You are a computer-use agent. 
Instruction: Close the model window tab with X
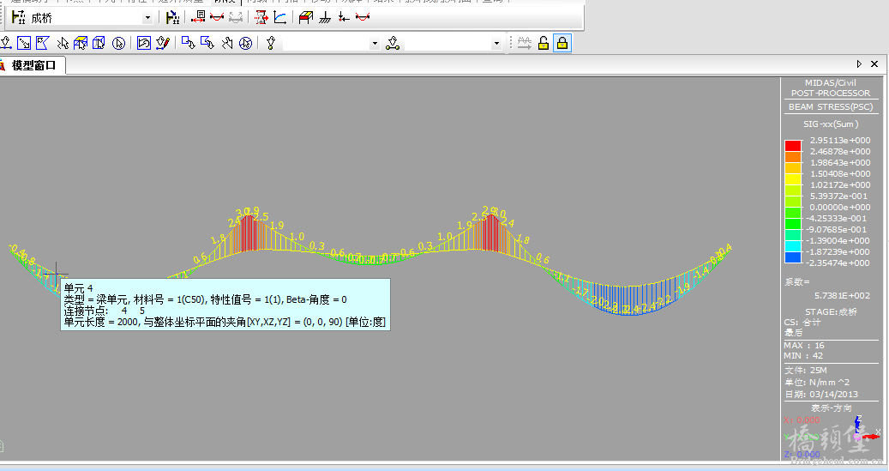(874, 64)
